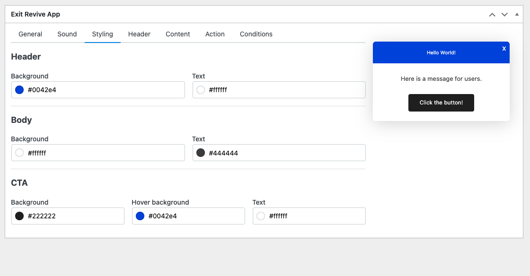Collapse the Exit Revive App panel
Screen dimensions: 530x276
(517, 15)
